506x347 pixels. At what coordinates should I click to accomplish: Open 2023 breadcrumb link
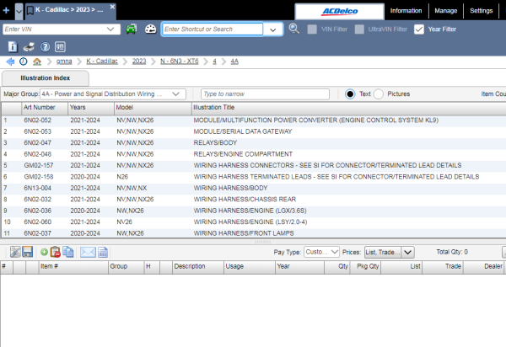pos(139,61)
